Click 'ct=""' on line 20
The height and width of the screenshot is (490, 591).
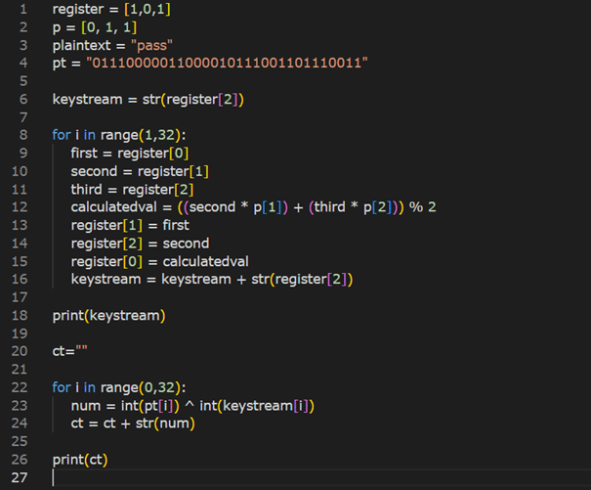point(69,351)
